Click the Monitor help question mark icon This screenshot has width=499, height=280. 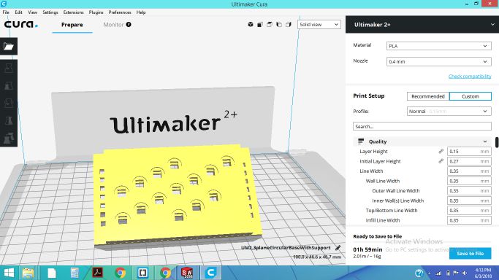129,25
